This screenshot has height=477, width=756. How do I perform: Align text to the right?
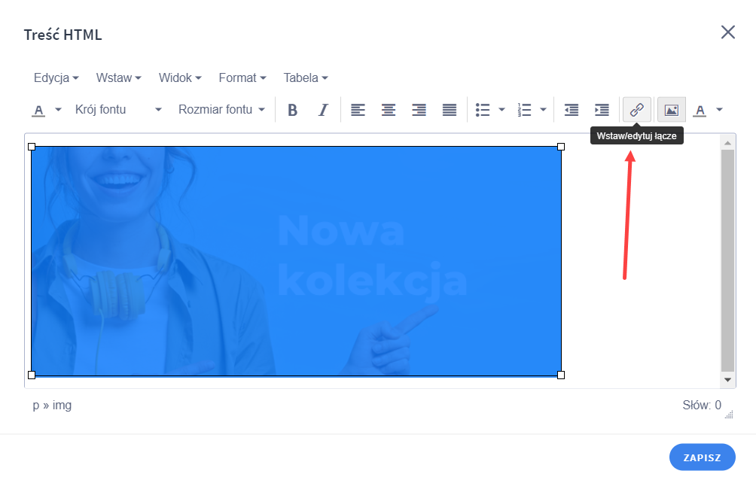point(419,109)
